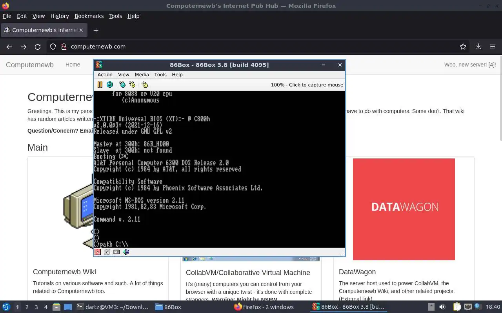The height and width of the screenshot is (313, 502).
Task: Click the removable media eject tray icon
Action: click(x=431, y=307)
